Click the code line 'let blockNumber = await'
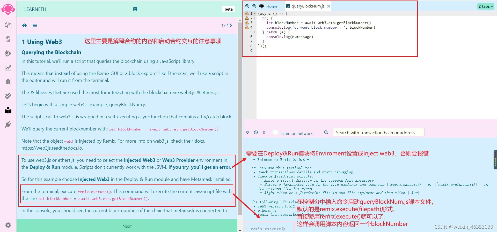497x232 pixels. coord(319,23)
